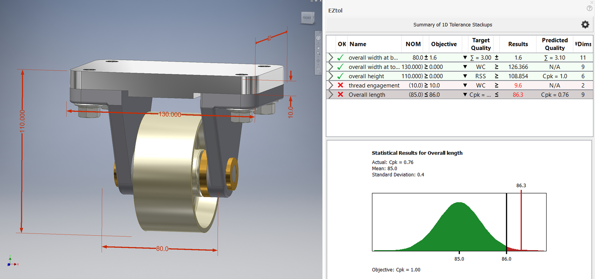Screen dimensions: 595x279
Task: Click the red 86.3 result line in chart
Action: click(x=521, y=220)
